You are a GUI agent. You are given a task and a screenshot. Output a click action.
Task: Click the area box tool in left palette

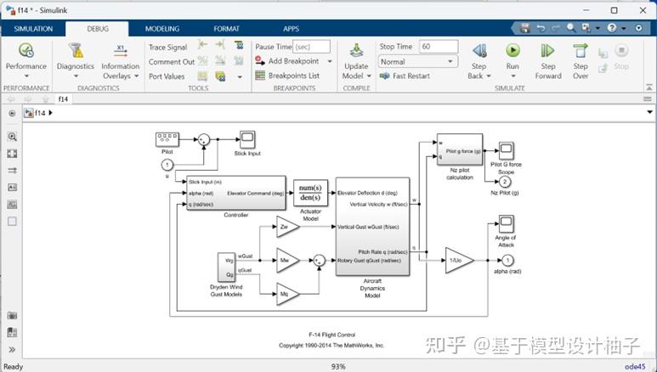point(12,221)
